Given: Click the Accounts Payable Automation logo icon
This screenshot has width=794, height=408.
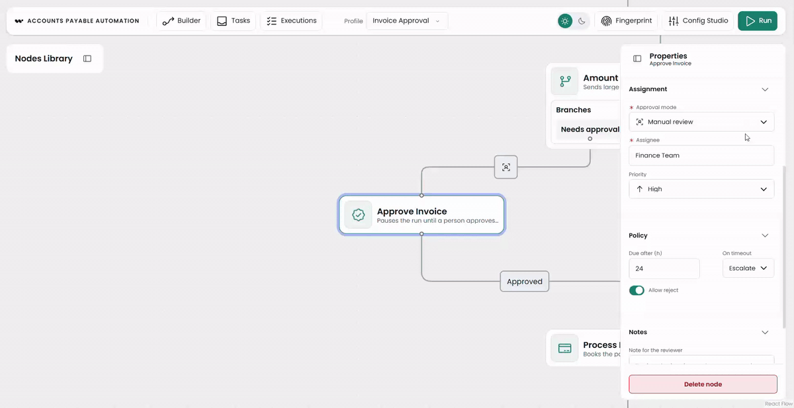Looking at the screenshot, I should pos(19,21).
